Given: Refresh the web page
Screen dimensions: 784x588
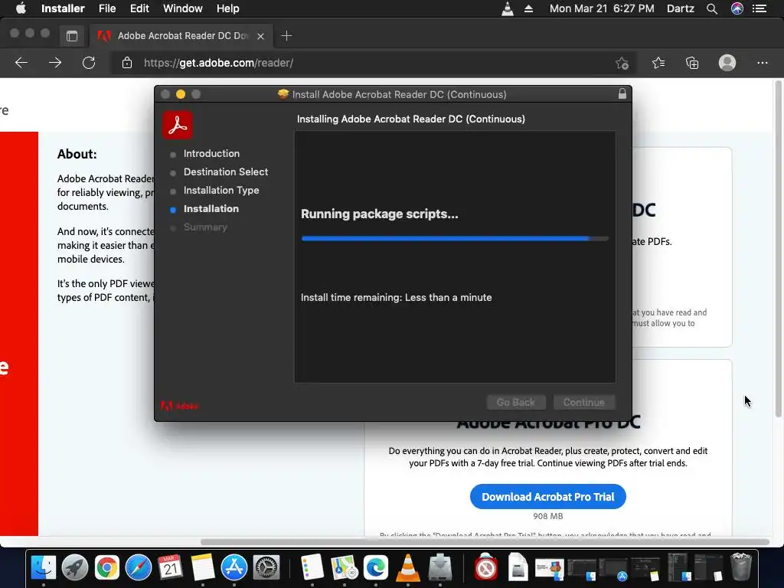Looking at the screenshot, I should 89,63.
